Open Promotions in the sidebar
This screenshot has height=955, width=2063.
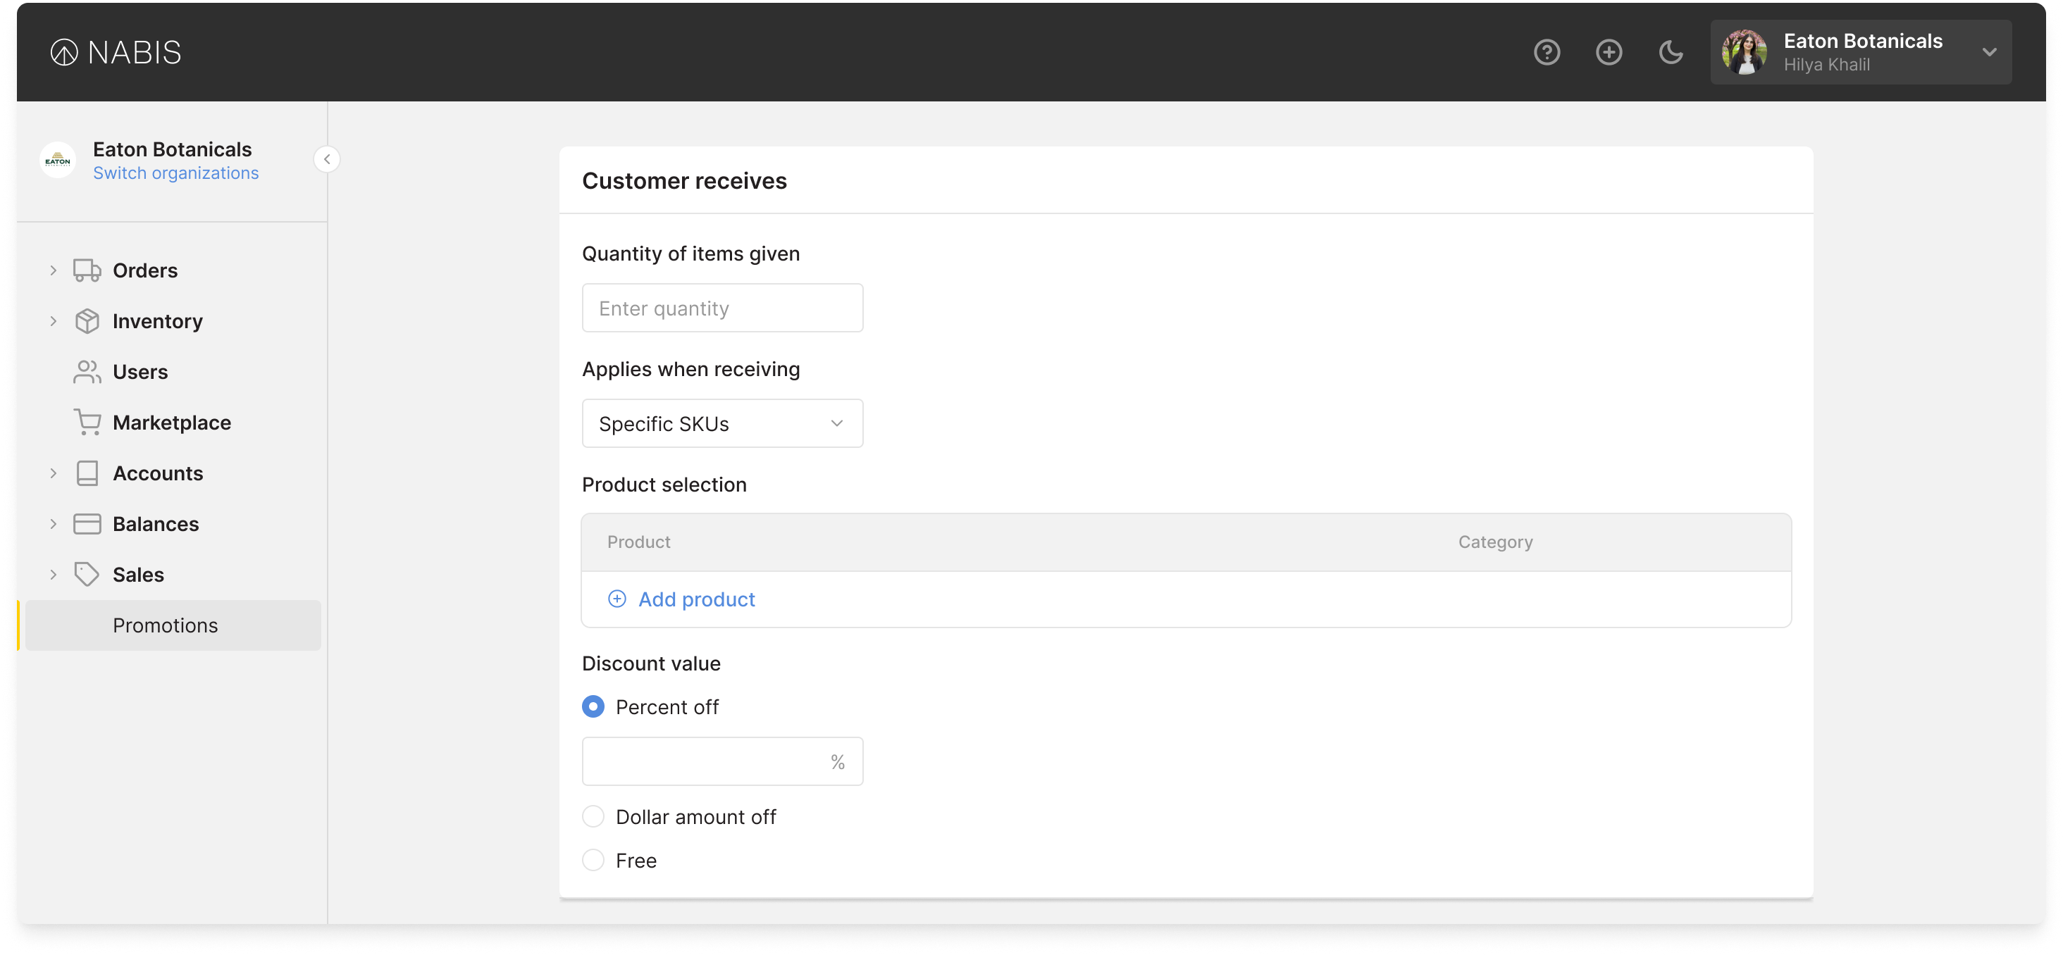(165, 625)
